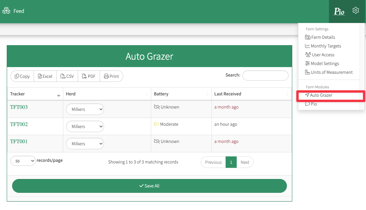The image size is (366, 210).
Task: Print the Auto Grazer table
Action: [111, 76]
